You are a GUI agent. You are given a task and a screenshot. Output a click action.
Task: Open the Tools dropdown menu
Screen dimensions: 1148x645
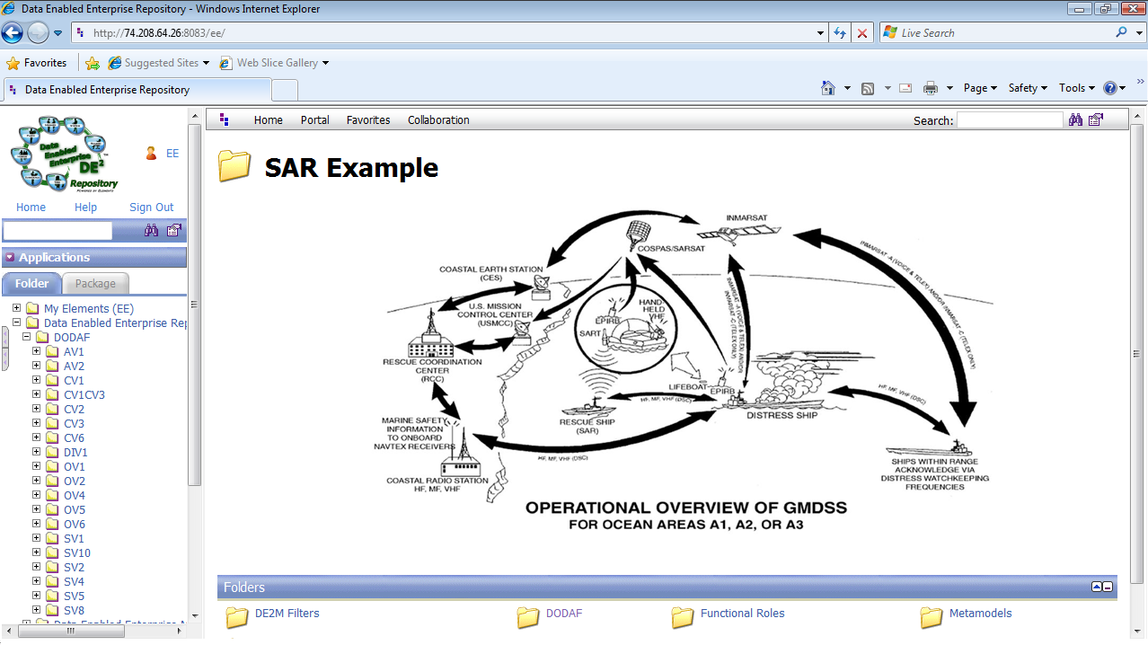(x=1076, y=88)
